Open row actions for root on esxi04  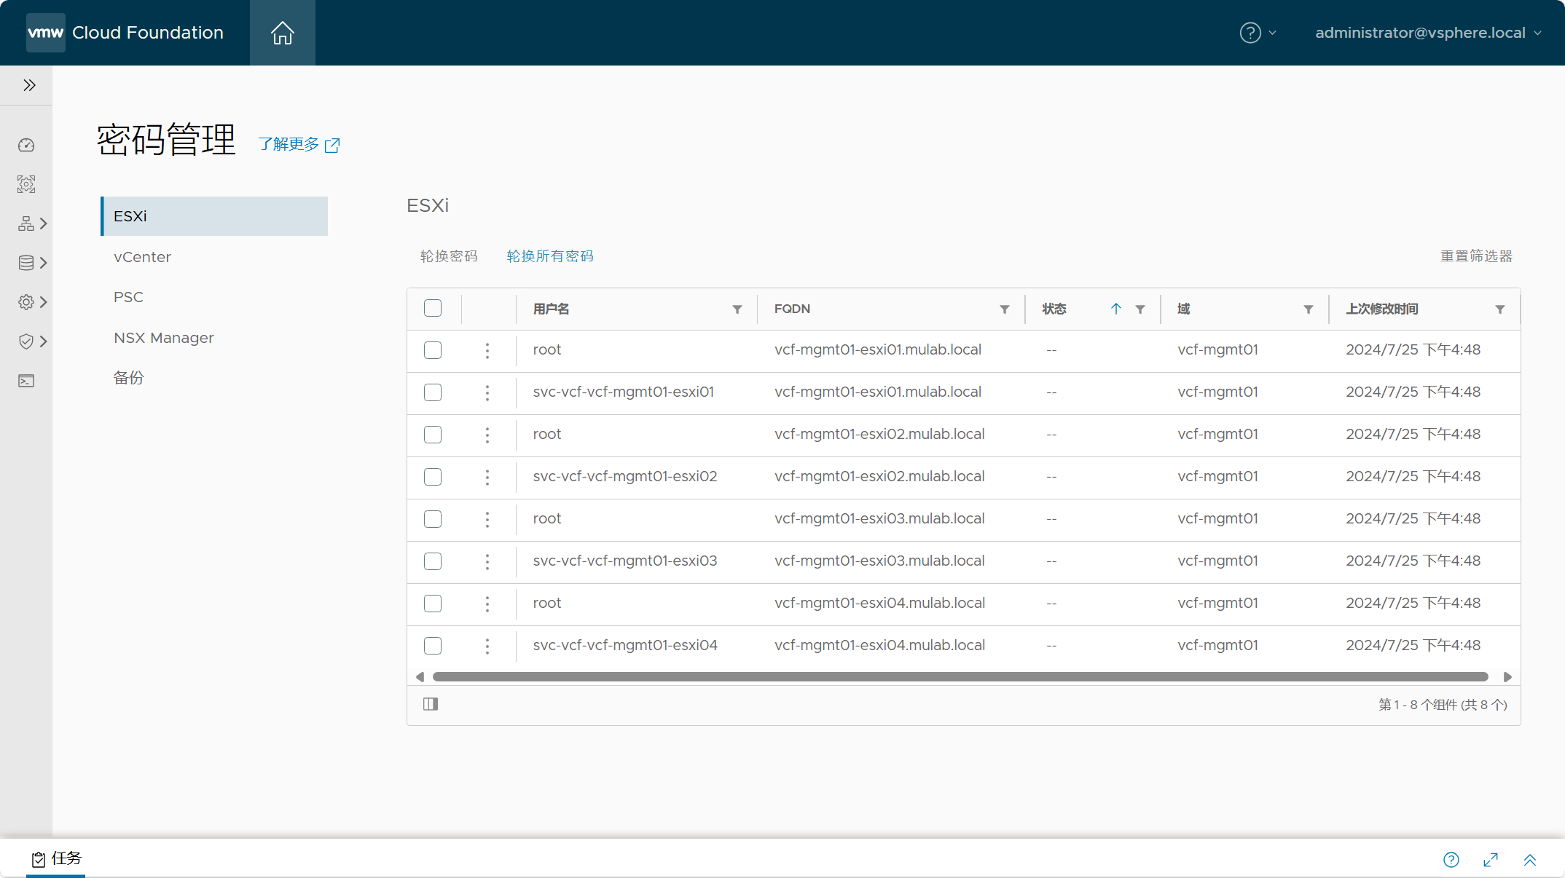click(x=487, y=604)
